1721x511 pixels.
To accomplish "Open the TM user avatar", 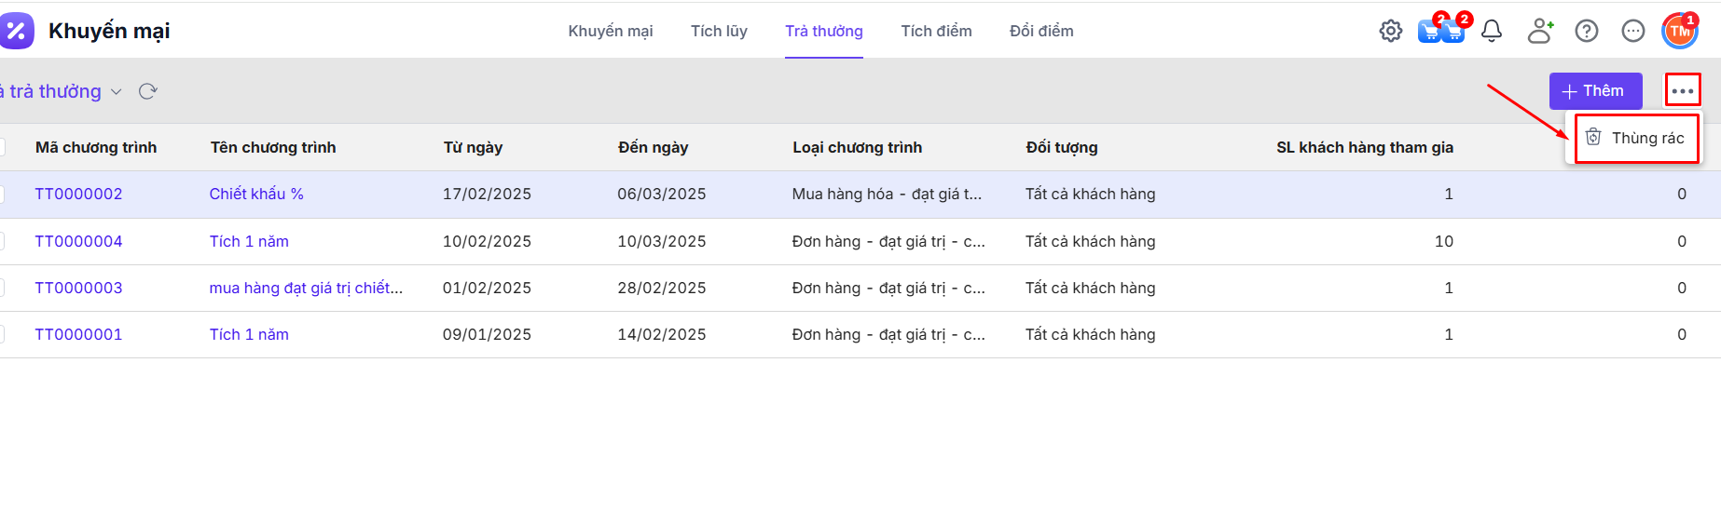I will tap(1679, 31).
